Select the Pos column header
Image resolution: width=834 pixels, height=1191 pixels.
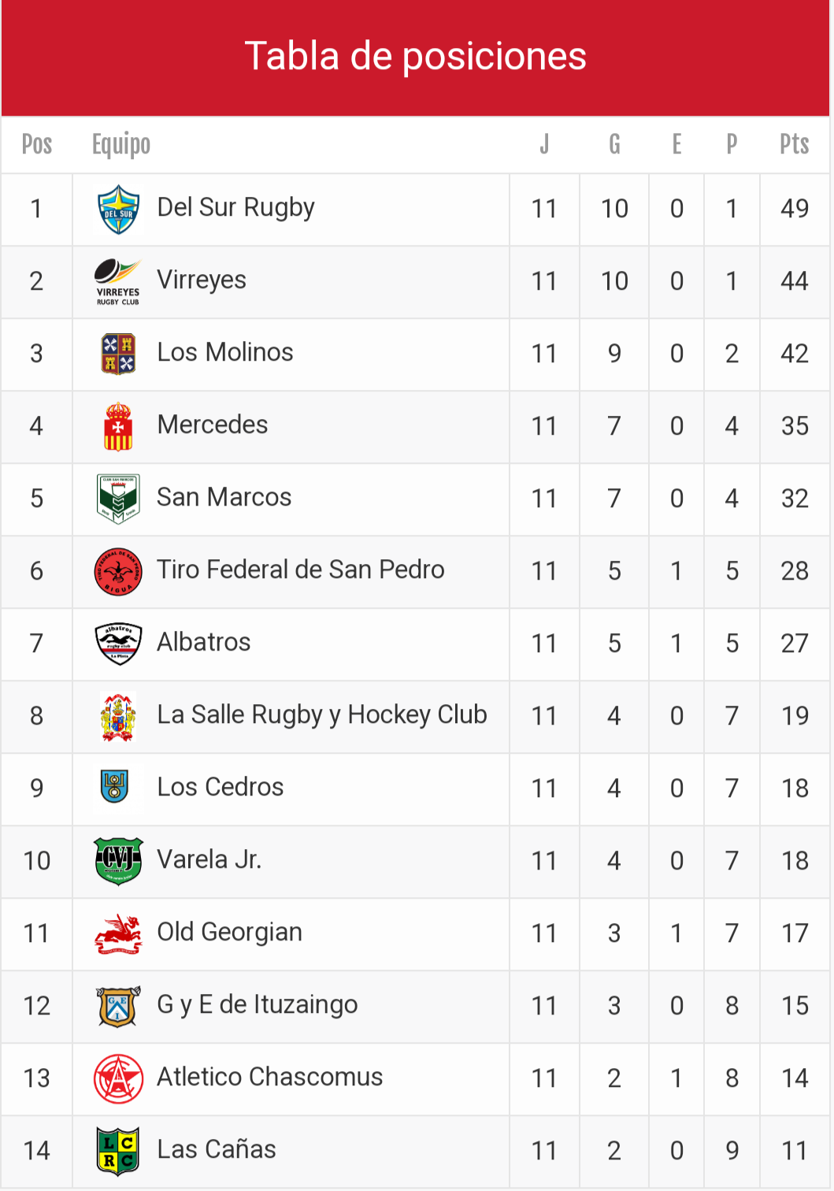pos(37,144)
